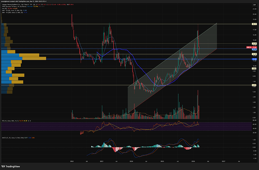259x170 pixels.
Task: Open the MACD indicator legend
Action: click(11, 138)
